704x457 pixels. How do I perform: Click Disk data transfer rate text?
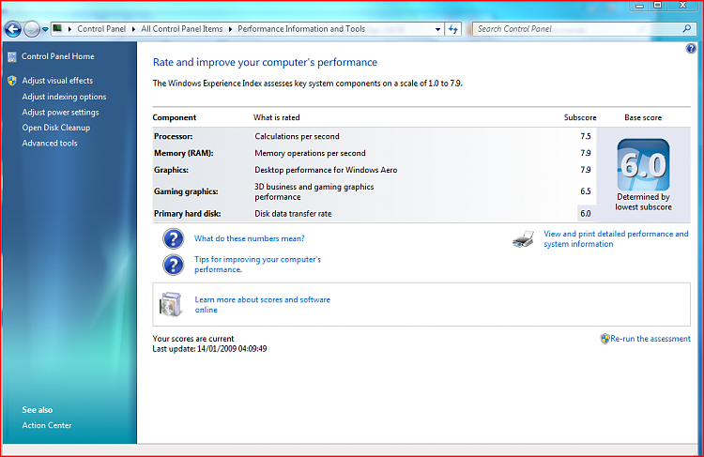coord(293,214)
